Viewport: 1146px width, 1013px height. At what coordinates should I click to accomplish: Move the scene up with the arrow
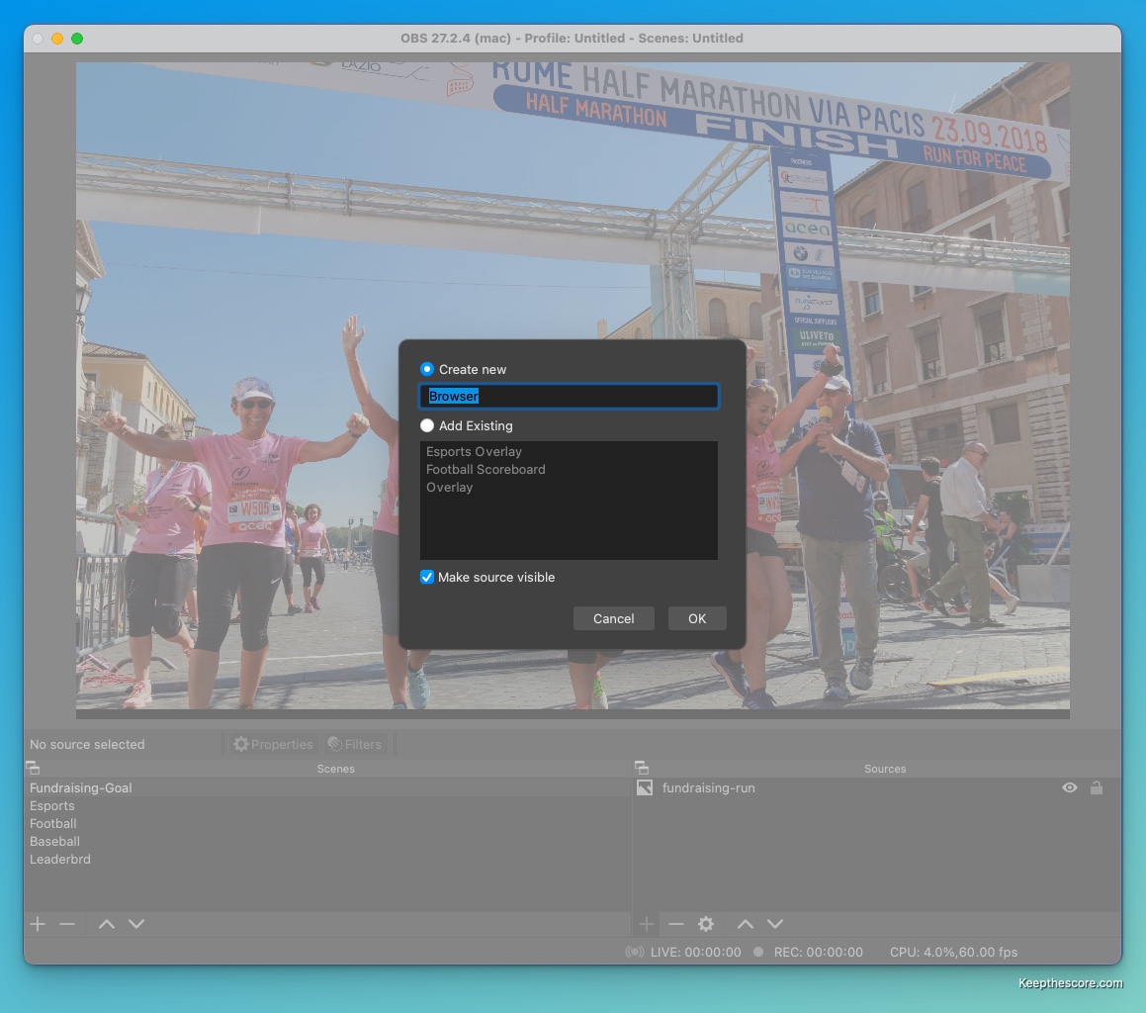point(107,924)
